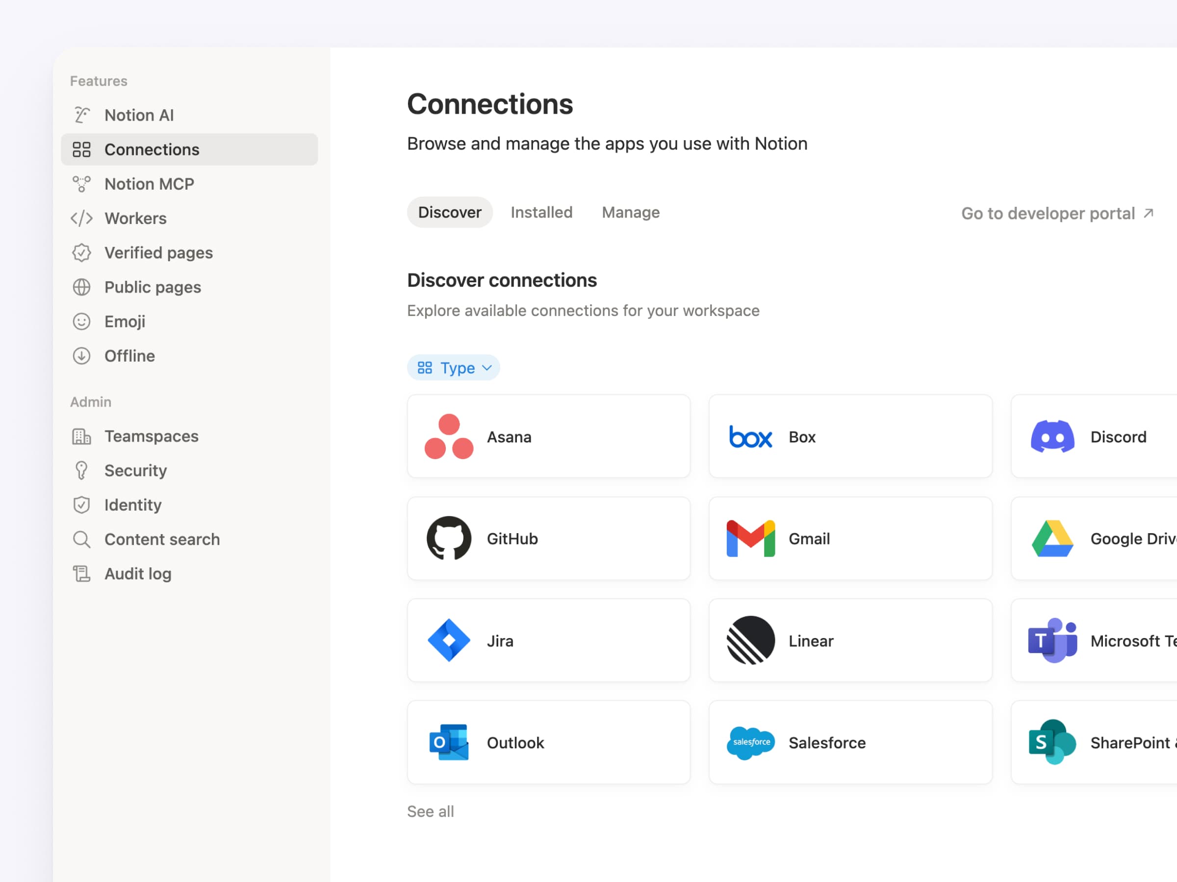Click the Discord logo
The image size is (1177, 882).
pyautogui.click(x=1052, y=437)
